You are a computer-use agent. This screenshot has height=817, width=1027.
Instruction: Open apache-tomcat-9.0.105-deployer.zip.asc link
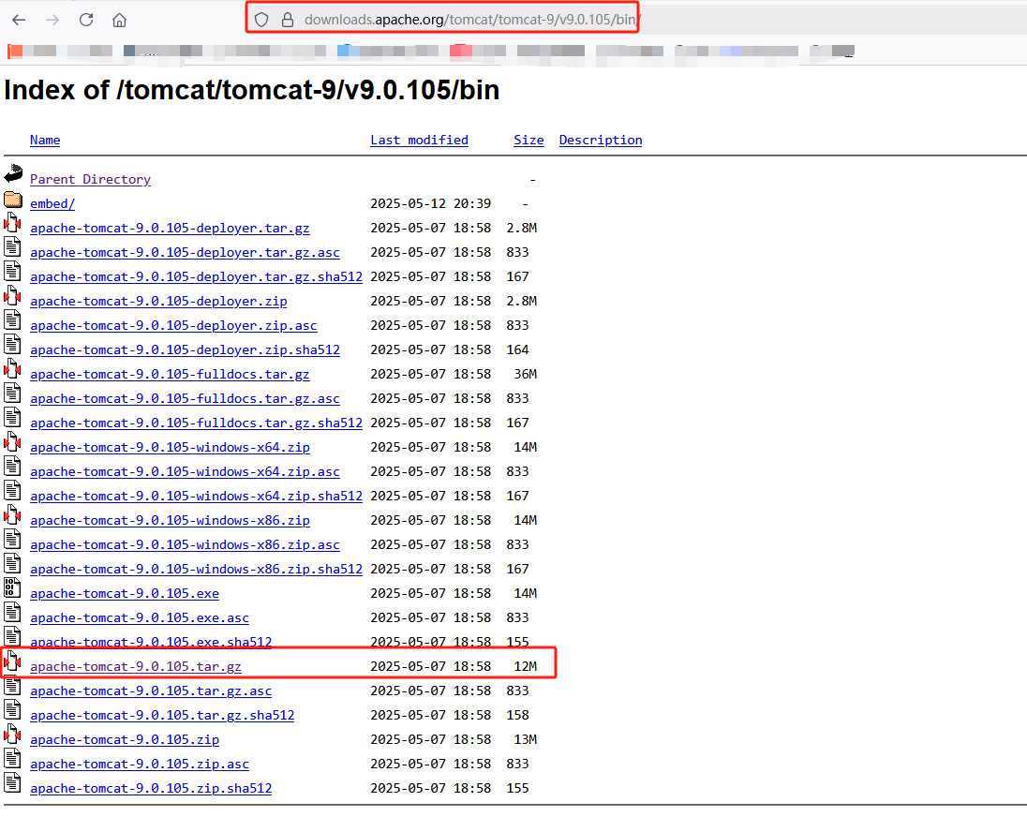(x=173, y=325)
